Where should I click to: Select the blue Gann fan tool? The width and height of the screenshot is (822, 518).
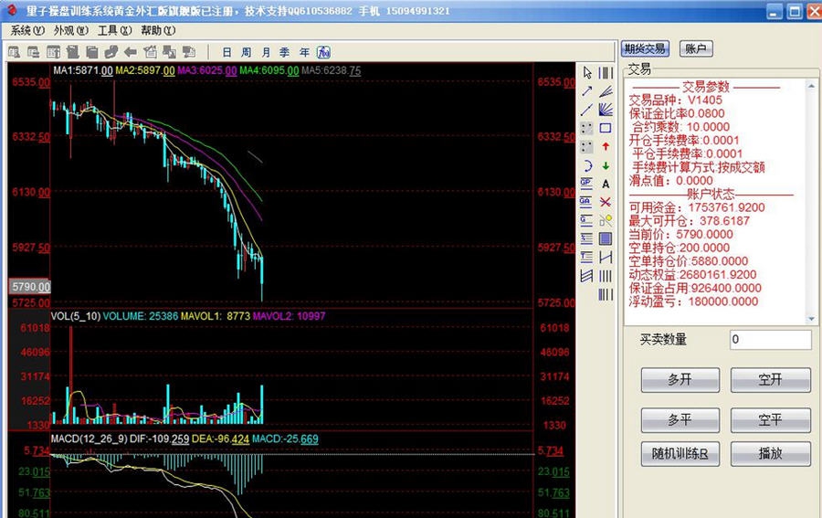606,110
